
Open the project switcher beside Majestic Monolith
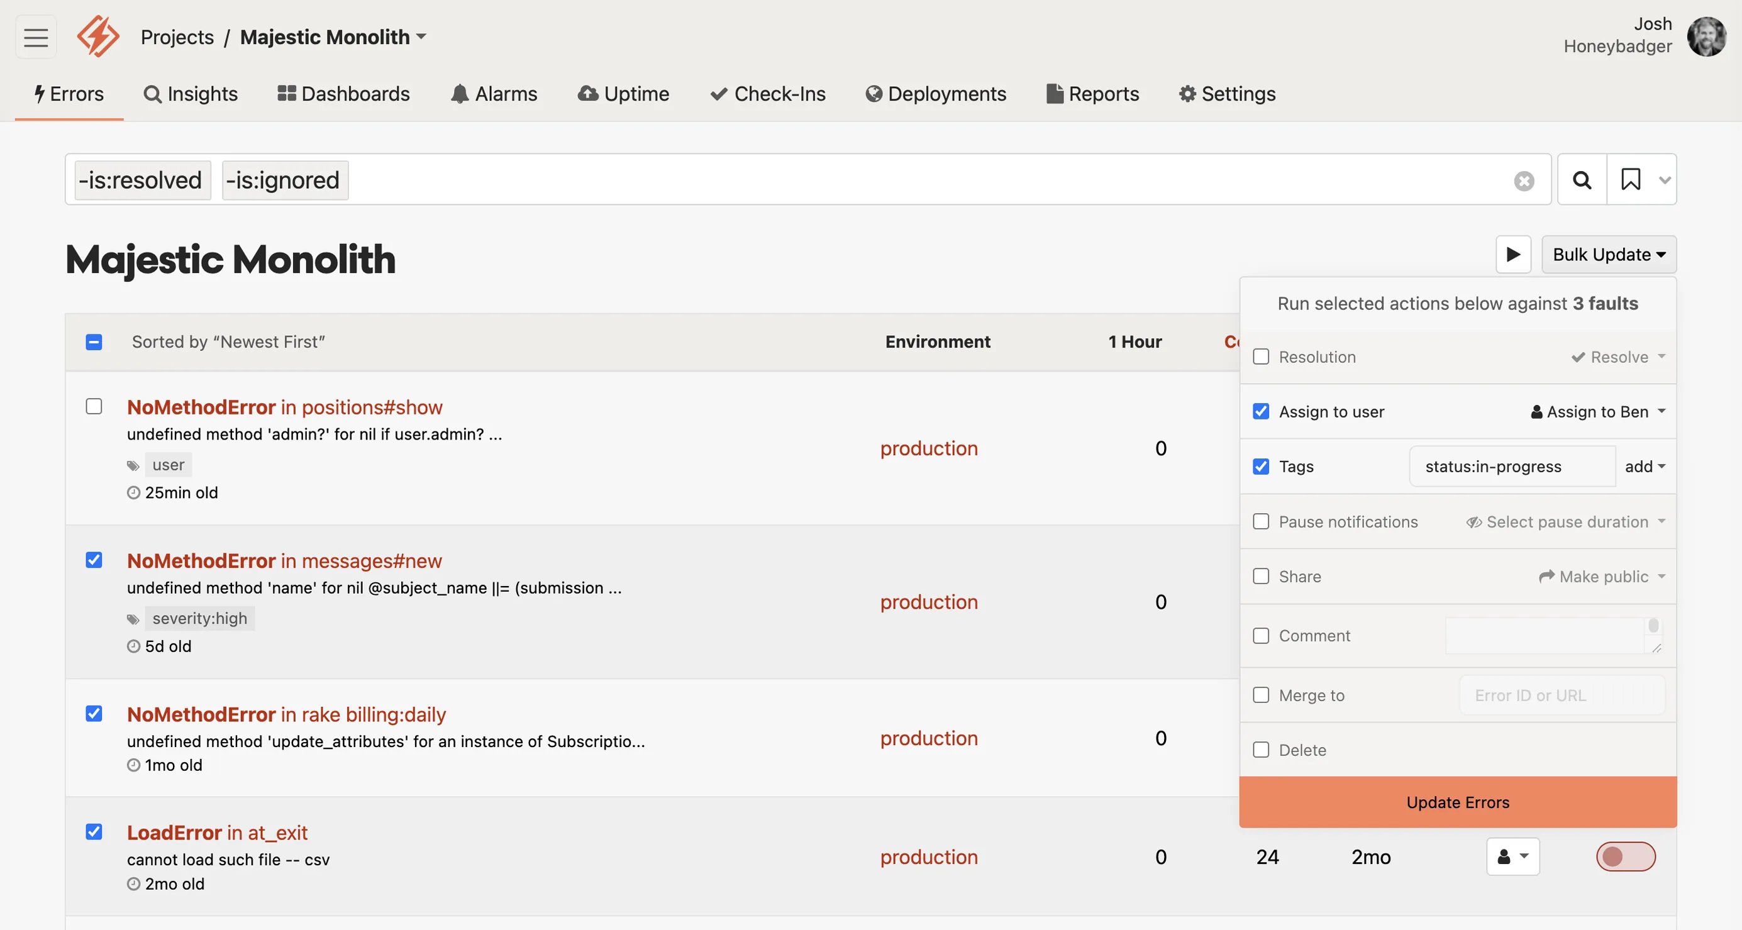pos(421,36)
